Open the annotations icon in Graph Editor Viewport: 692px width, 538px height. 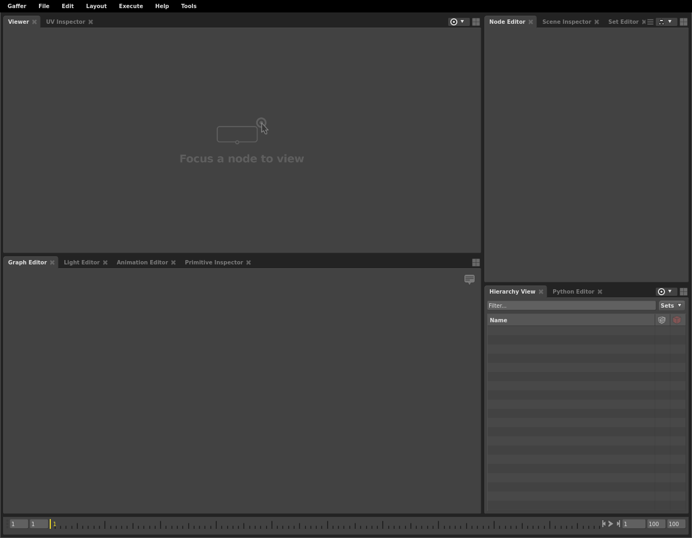click(x=469, y=279)
